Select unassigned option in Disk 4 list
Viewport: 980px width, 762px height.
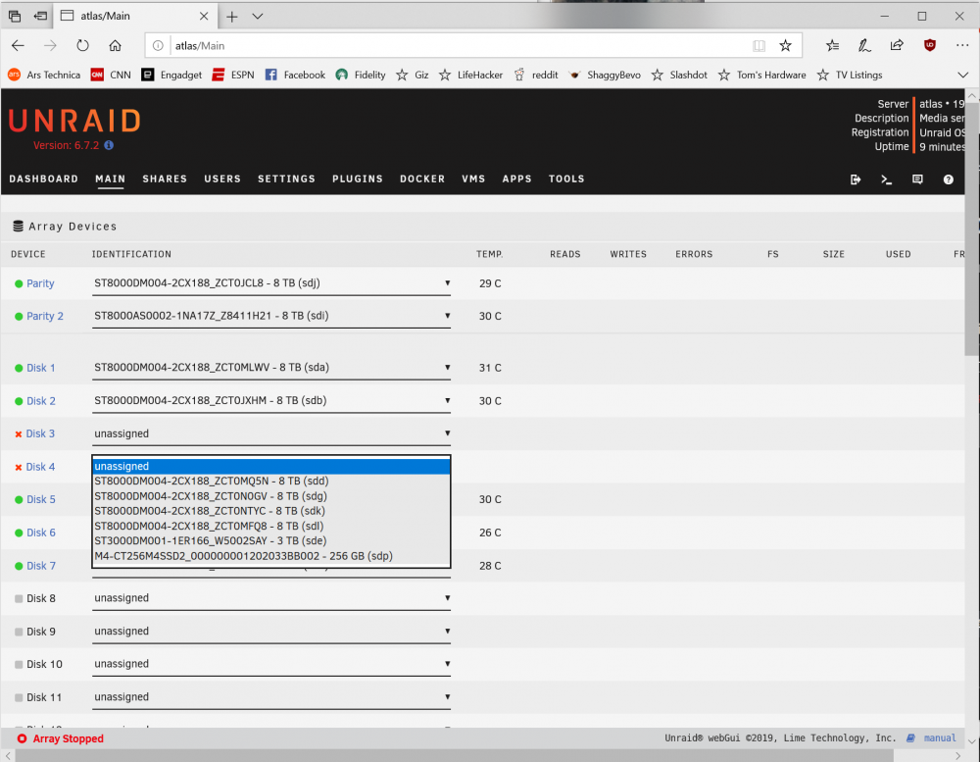click(271, 466)
